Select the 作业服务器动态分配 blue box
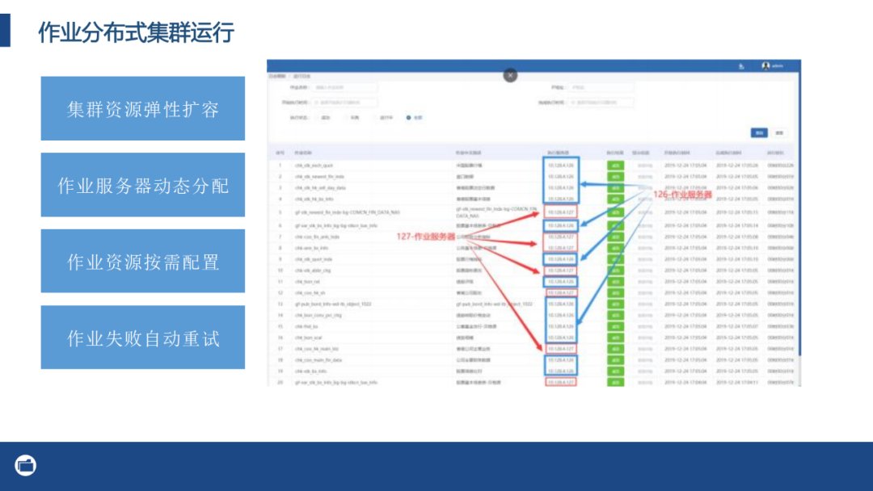873x491 pixels. [x=142, y=185]
